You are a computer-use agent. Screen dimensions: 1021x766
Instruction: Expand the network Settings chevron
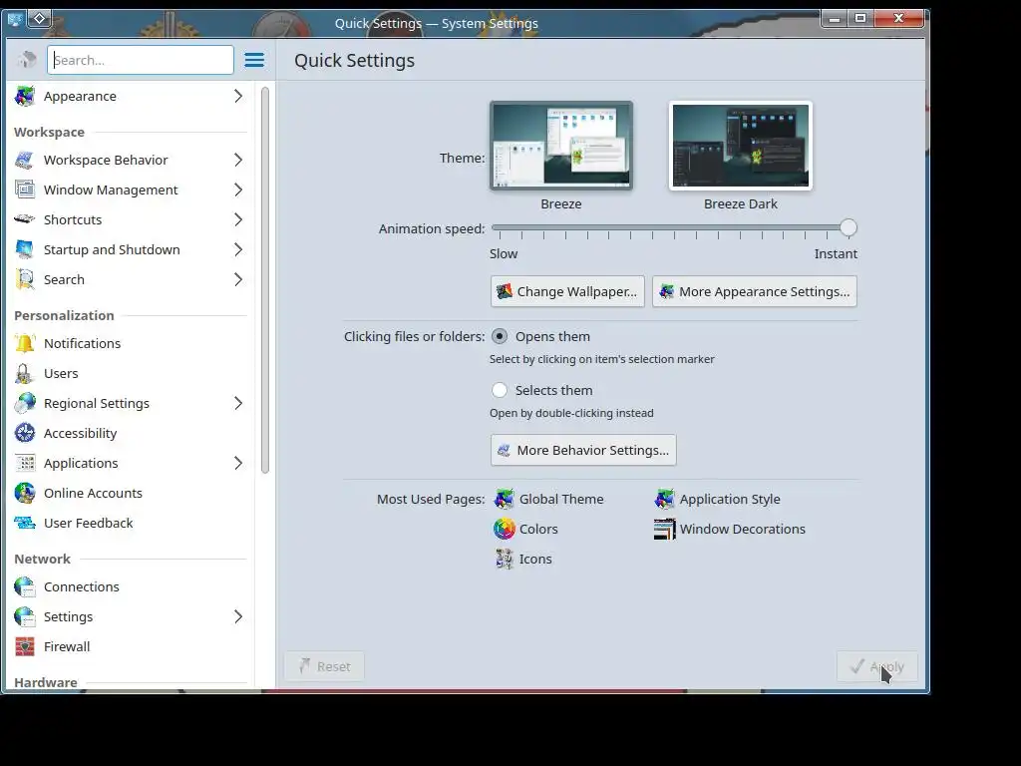click(x=238, y=616)
